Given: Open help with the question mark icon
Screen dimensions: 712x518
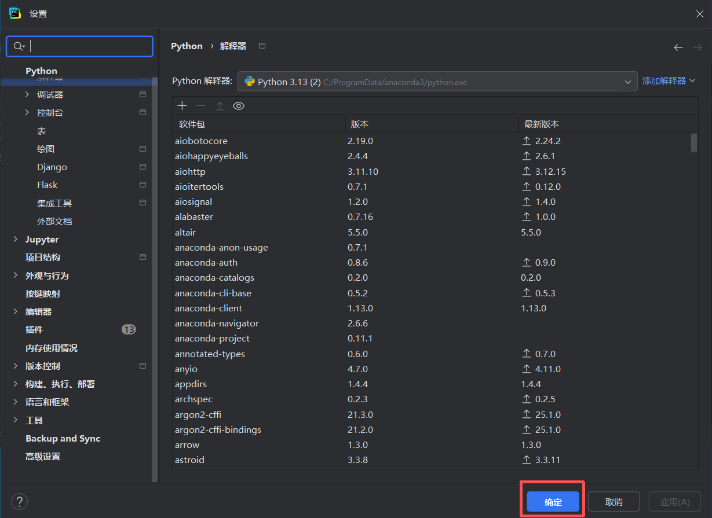Looking at the screenshot, I should coord(19,501).
